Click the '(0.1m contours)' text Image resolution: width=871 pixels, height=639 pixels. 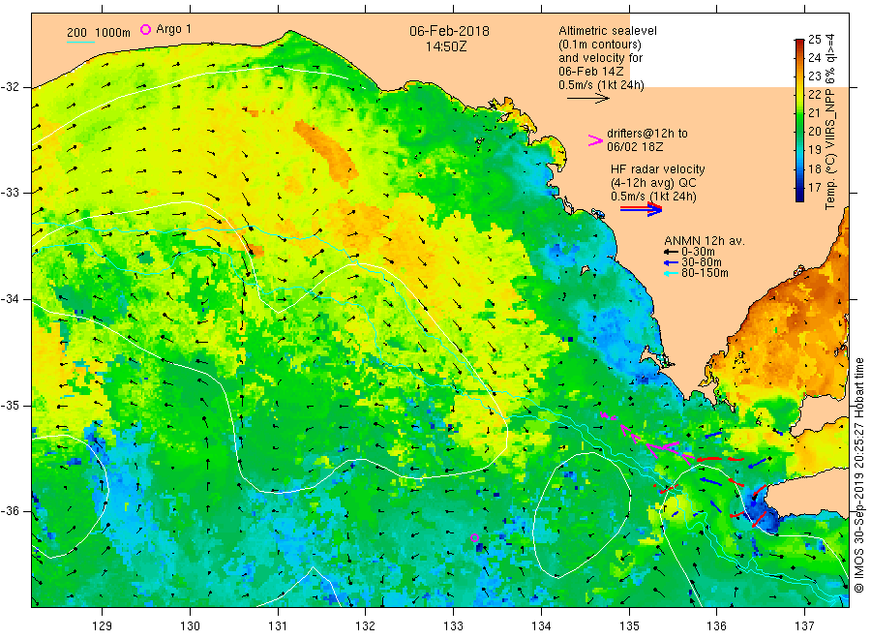tap(600, 45)
